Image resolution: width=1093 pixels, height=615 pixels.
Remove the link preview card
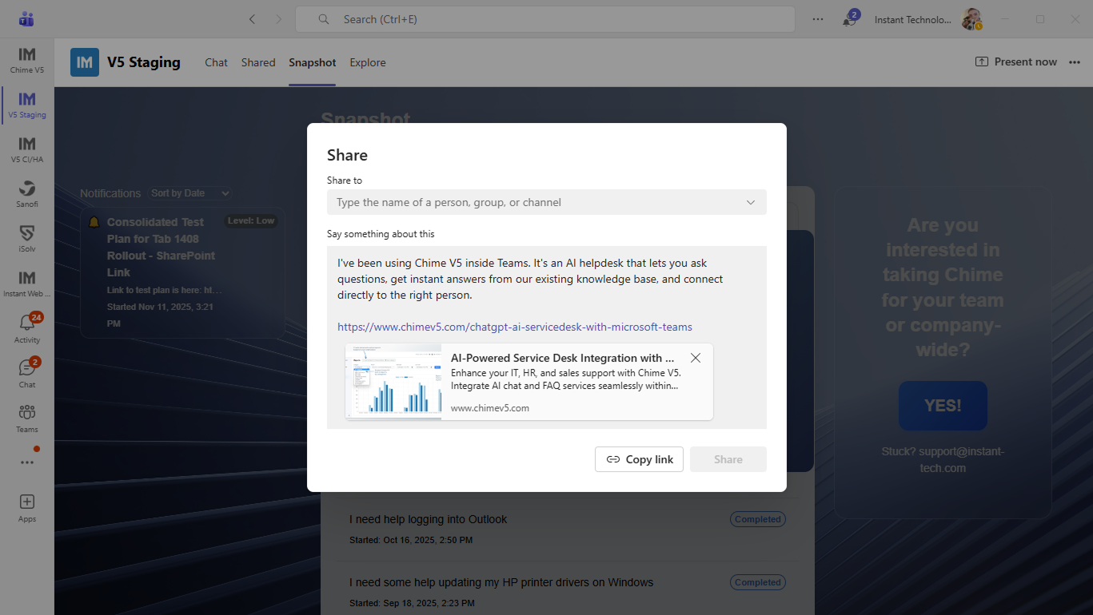tap(696, 358)
